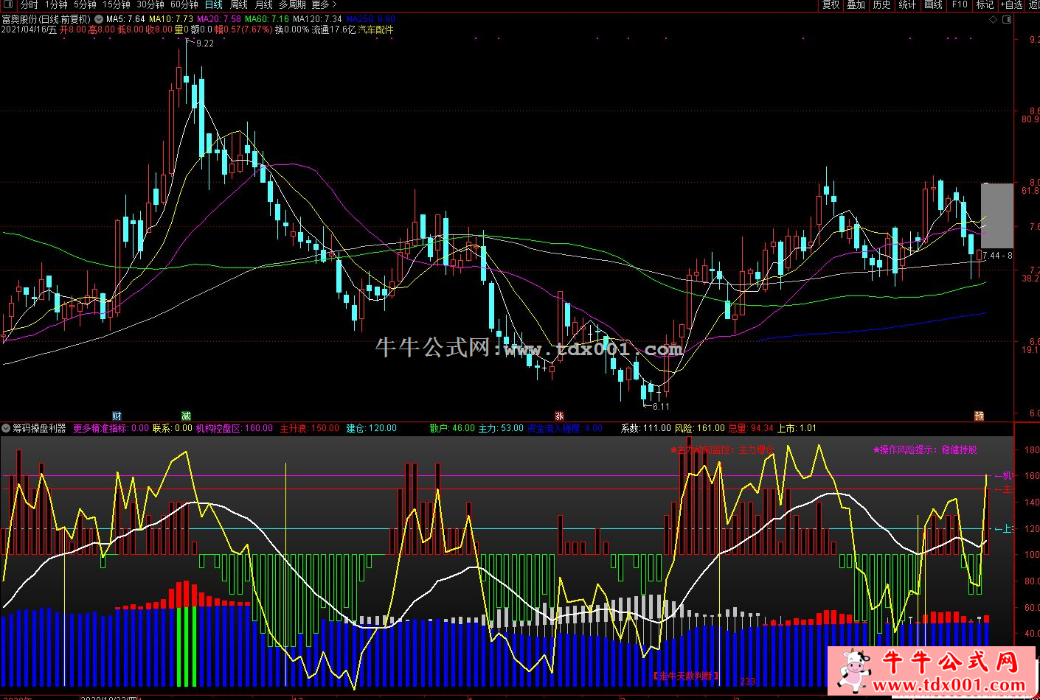
Task: Expand the 筹码操盘利器 indicator dropdown
Action: [x=6, y=428]
